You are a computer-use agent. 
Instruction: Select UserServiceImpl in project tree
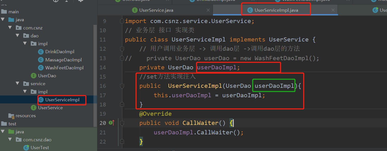point(62,100)
